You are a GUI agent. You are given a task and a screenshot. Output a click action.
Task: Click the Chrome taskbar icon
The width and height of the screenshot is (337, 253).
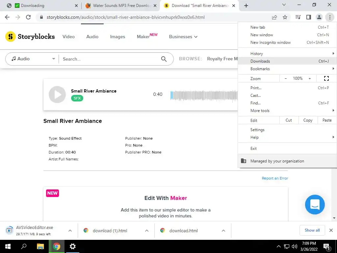click(x=57, y=246)
